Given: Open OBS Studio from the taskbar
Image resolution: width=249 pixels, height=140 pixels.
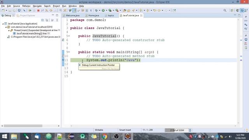Looking at the screenshot, I should coord(116,136).
